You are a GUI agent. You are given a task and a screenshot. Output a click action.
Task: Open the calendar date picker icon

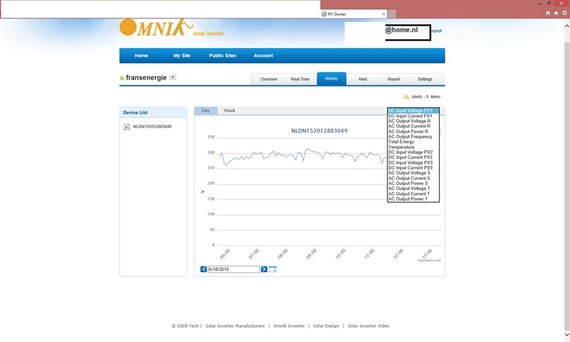pyautogui.click(x=273, y=269)
